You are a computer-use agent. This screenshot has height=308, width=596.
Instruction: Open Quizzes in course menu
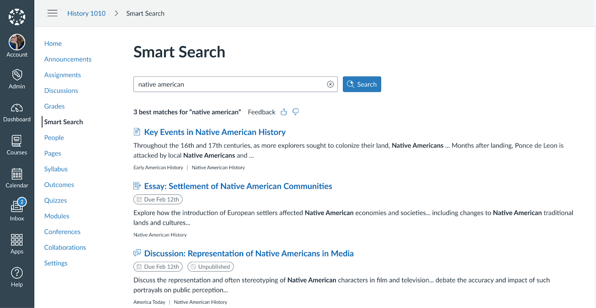56,200
